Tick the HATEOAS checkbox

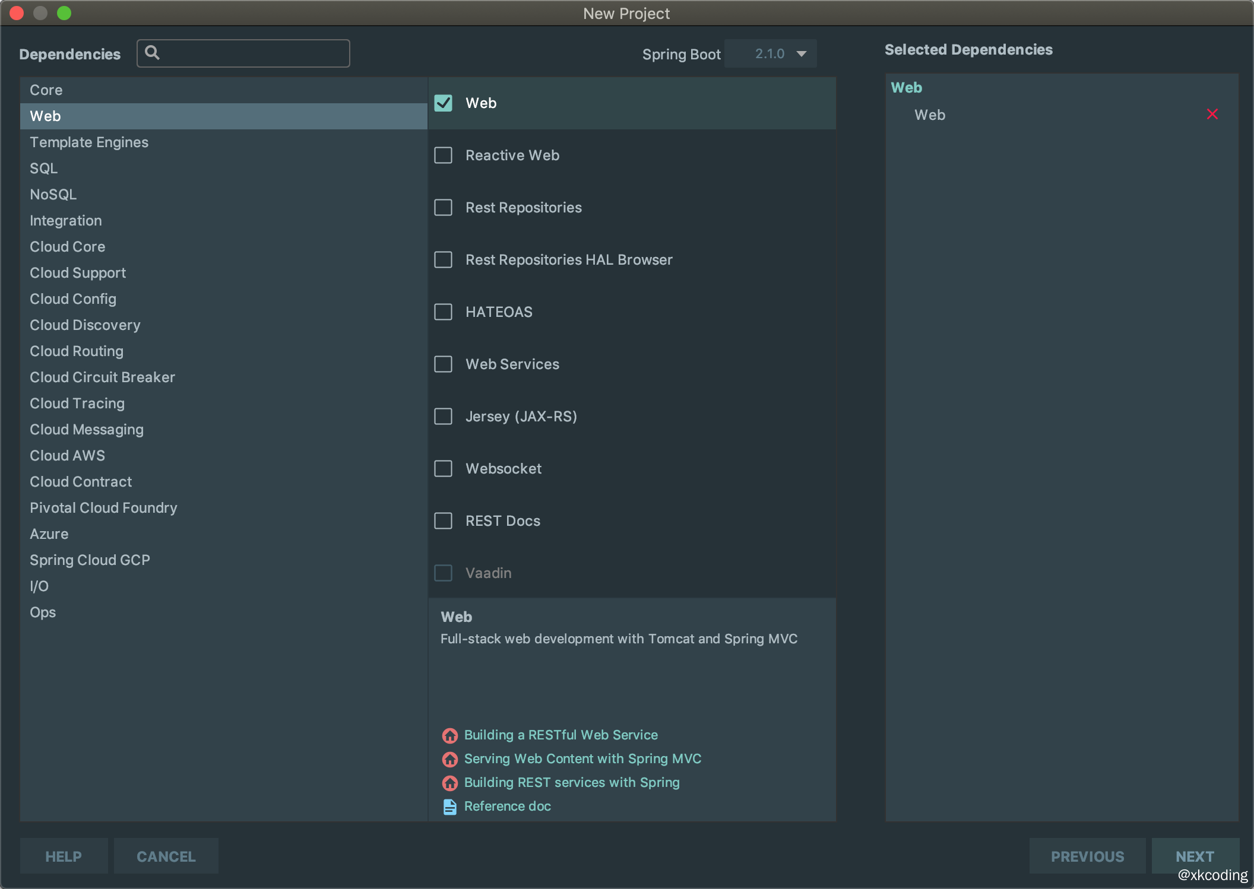[444, 312]
